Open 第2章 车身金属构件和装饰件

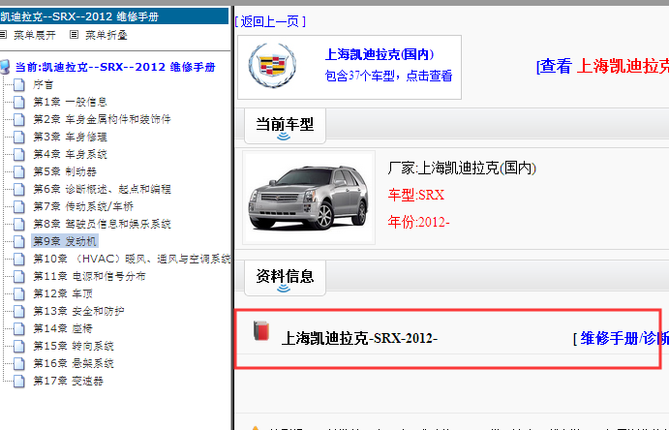[x=102, y=120]
